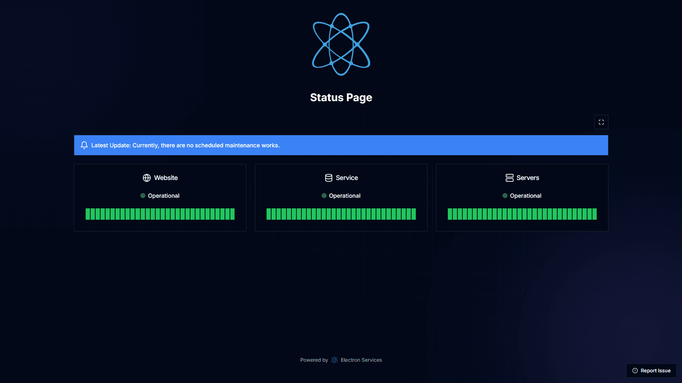Click the Servers uptime history bar
Image resolution: width=682 pixels, height=383 pixels.
pos(522,214)
